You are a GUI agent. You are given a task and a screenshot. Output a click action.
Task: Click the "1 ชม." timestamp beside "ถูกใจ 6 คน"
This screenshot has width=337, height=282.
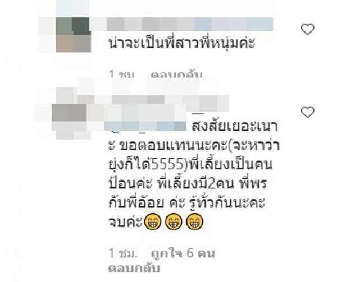coord(123,253)
